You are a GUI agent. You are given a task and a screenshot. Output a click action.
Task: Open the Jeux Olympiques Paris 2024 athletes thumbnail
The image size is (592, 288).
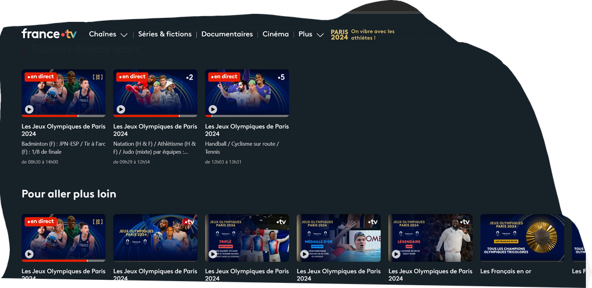coord(155,237)
